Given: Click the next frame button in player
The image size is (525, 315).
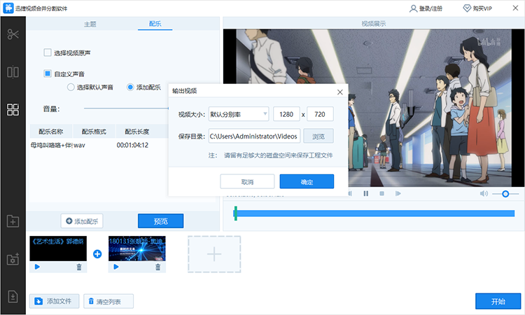Looking at the screenshot, I should click(398, 193).
